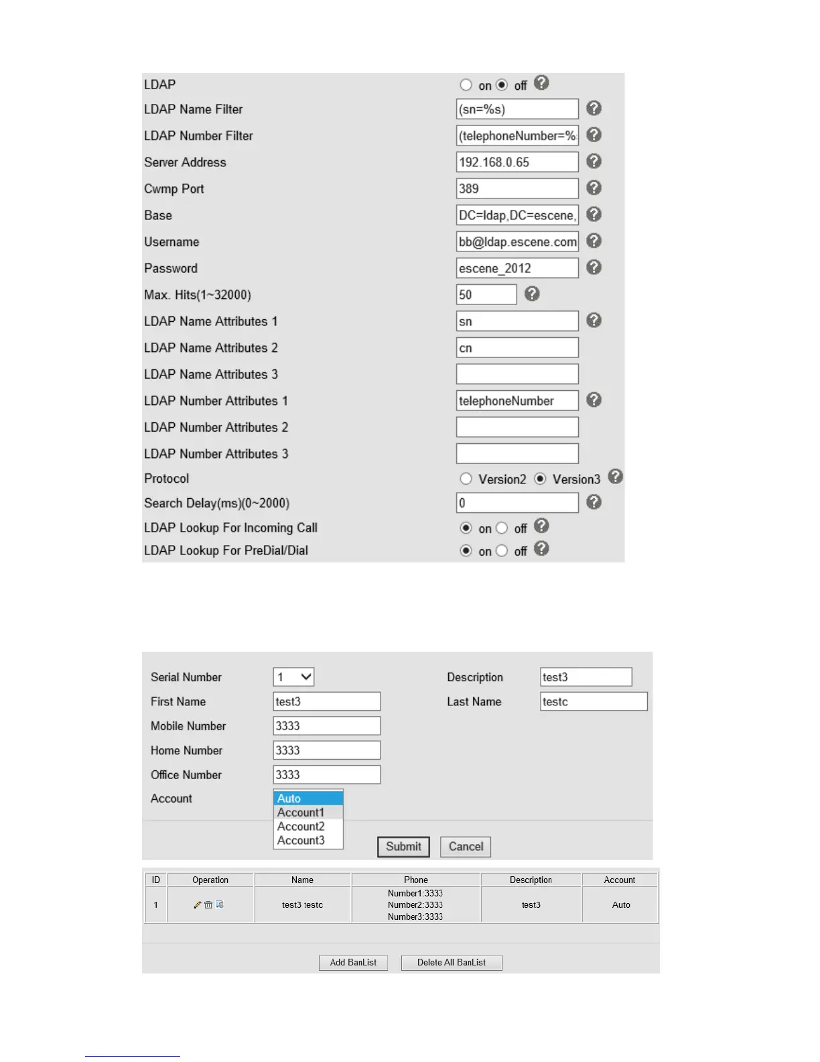Viewport: 820px width, 1062px height.
Task: Open help for LDAP Number Attributes 1
Action: pyautogui.click(x=594, y=400)
